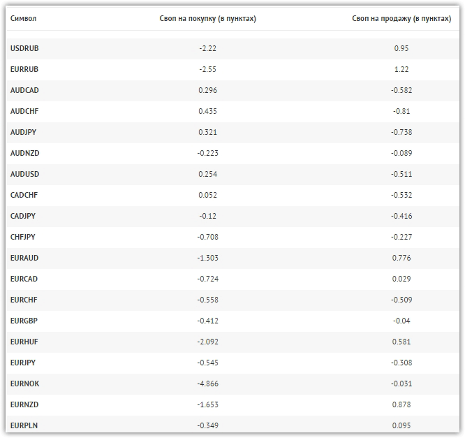Select the CHFJPY symbol label
This screenshot has height=438, width=465.
23,237
